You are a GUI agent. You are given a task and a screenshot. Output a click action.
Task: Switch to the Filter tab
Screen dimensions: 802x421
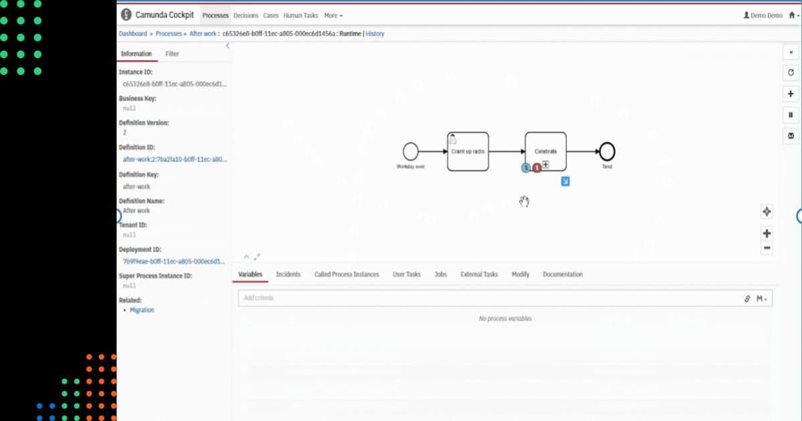[x=172, y=53]
